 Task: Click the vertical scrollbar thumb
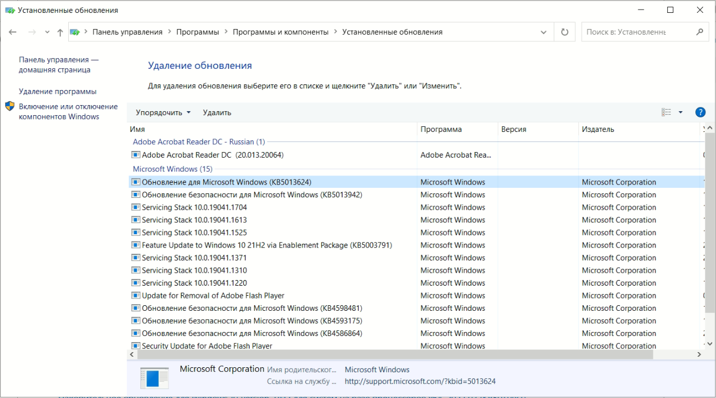pyautogui.click(x=709, y=222)
